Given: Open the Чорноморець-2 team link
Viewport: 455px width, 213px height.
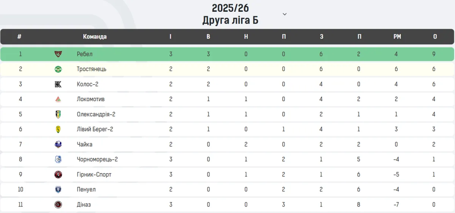Looking at the screenshot, I should coord(97,160).
